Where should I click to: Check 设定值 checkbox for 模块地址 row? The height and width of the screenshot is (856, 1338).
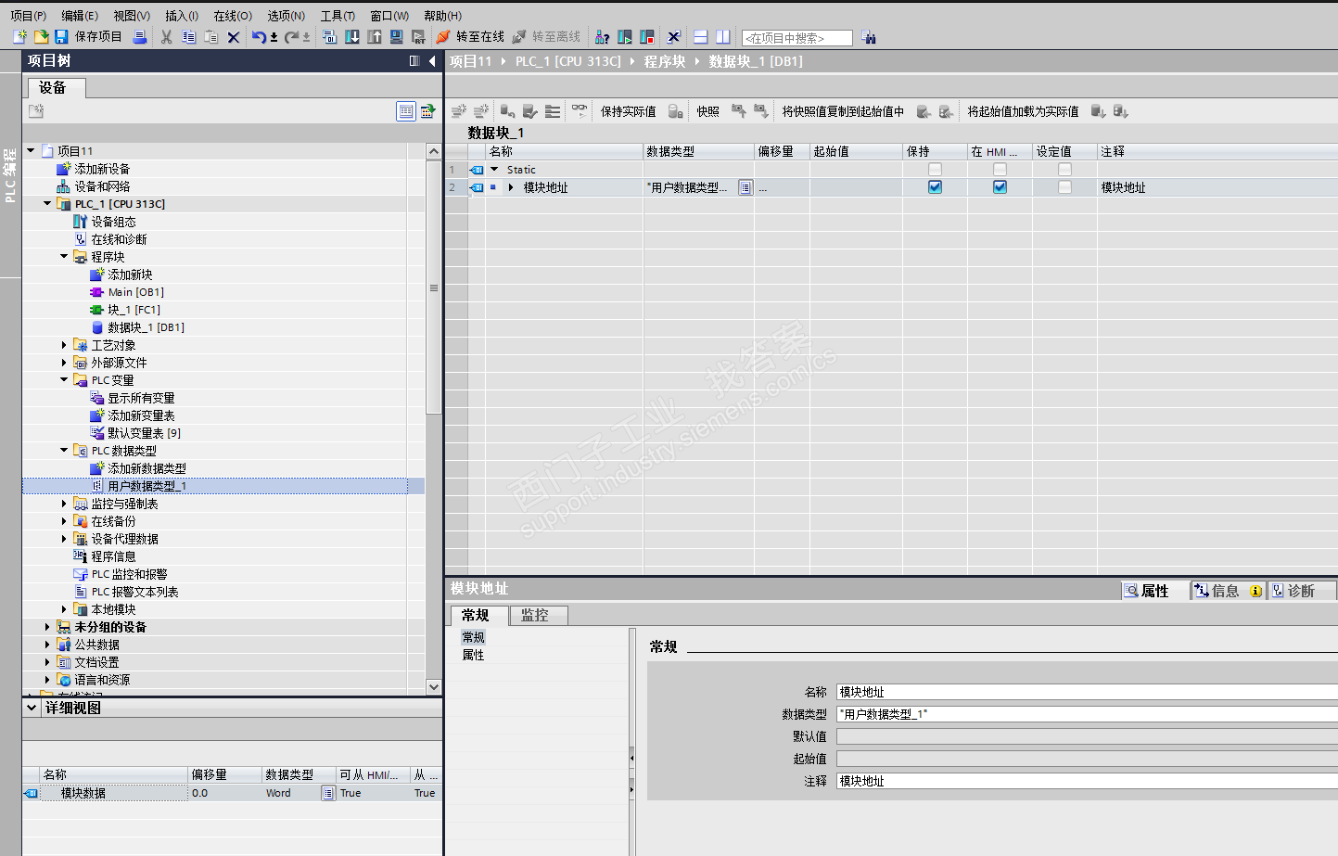point(1064,186)
